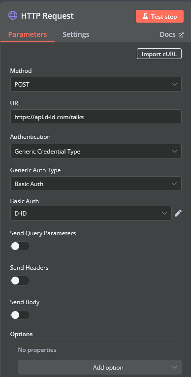Open the Docs link

171,34
